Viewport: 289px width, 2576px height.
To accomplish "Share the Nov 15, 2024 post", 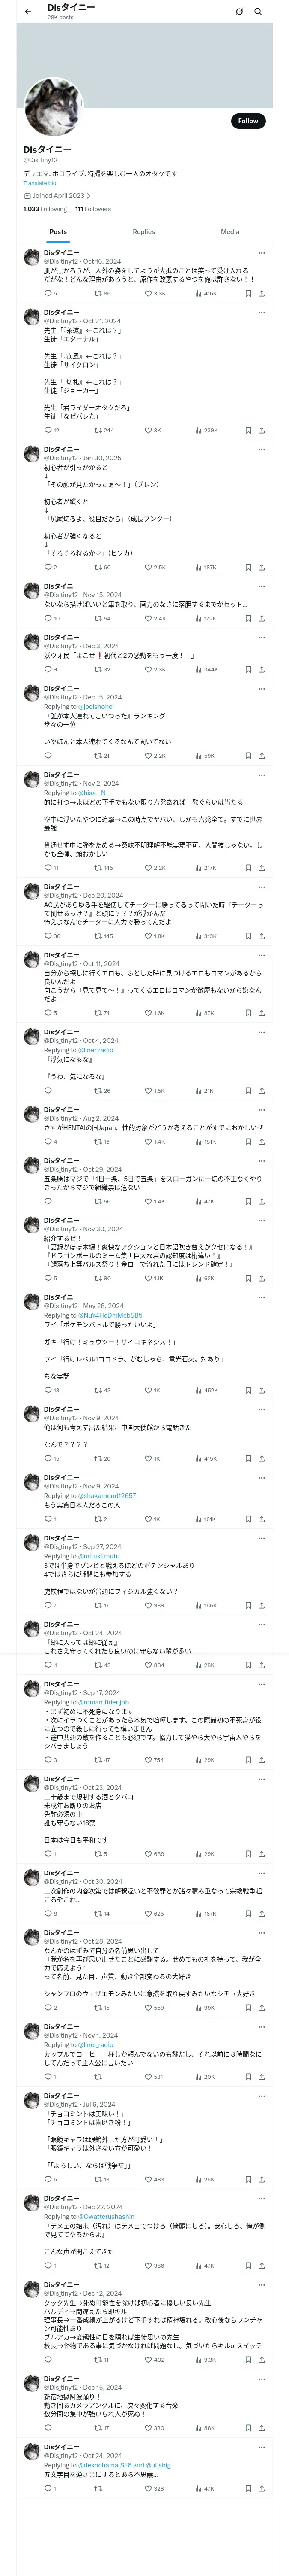I will pos(261,618).
